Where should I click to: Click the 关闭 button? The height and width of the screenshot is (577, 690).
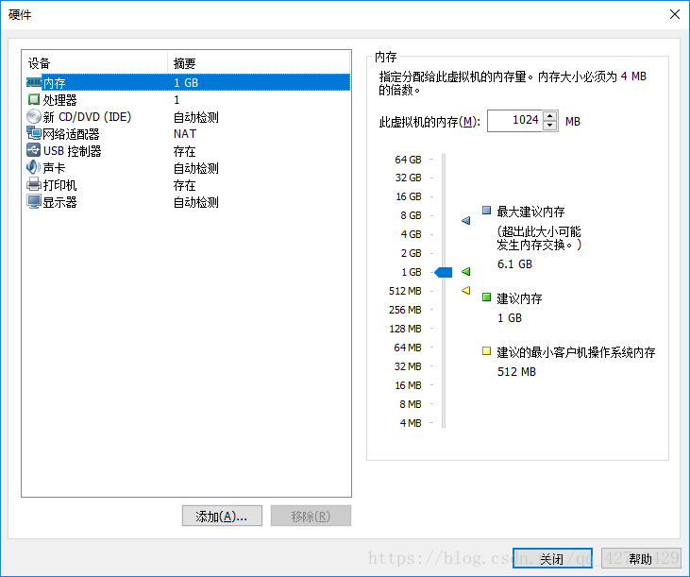pyautogui.click(x=552, y=558)
